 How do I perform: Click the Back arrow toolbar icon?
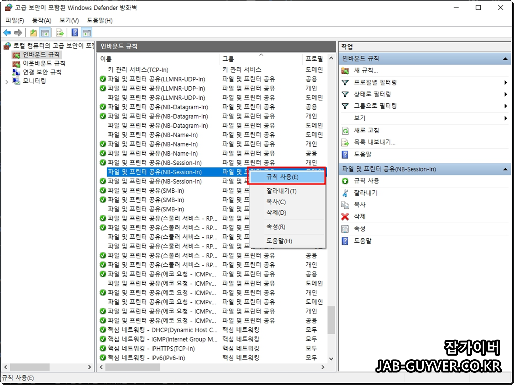(x=7, y=33)
